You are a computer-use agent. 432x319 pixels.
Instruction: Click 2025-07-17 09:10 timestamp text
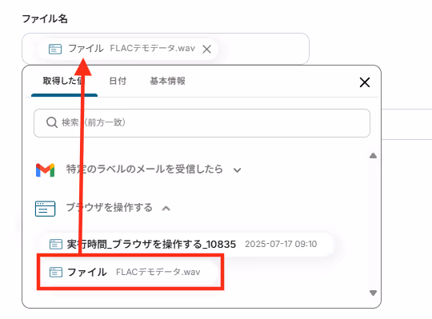pyautogui.click(x=281, y=244)
